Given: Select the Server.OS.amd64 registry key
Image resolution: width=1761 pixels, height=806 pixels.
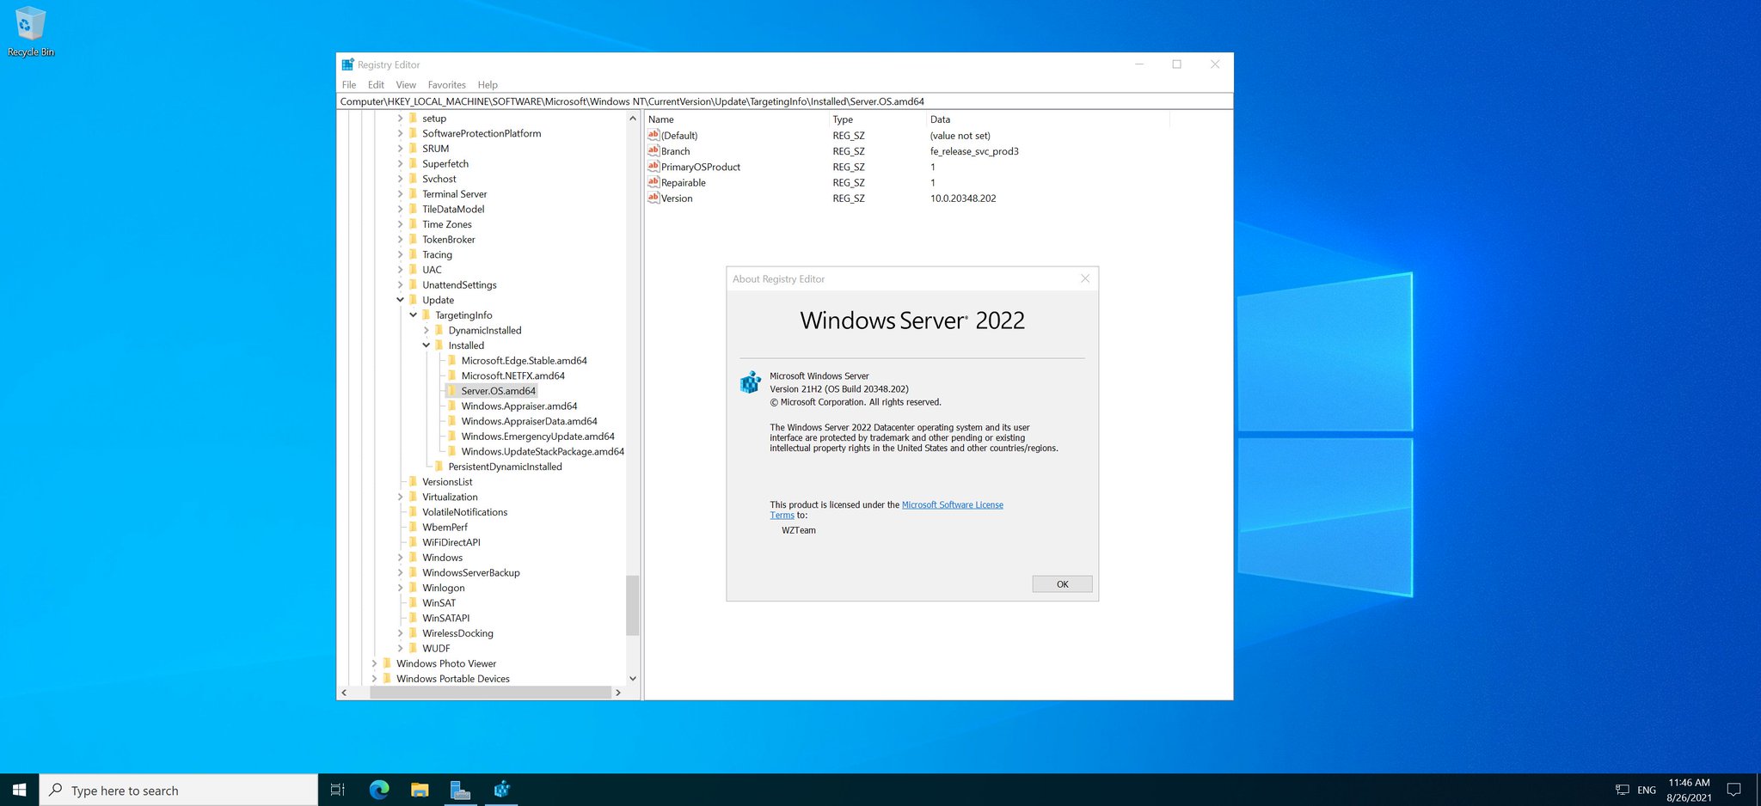Looking at the screenshot, I should (499, 390).
